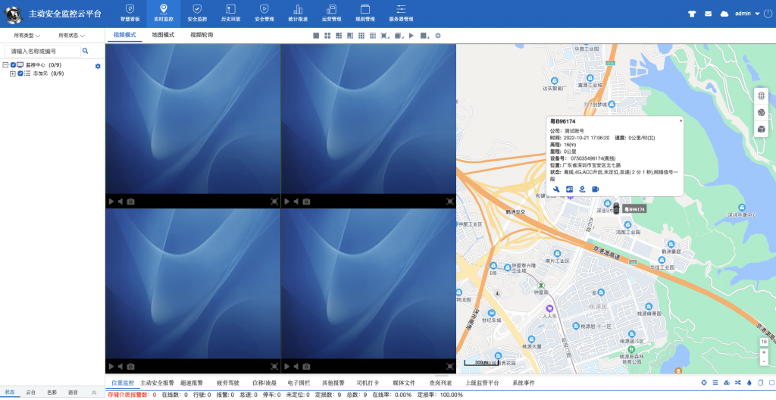Toggle the 监控中心 checkbox
Image resolution: width=776 pixels, height=400 pixels.
[x=14, y=65]
